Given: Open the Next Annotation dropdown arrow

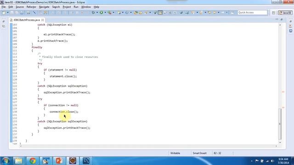Looking at the screenshot, I should 197,12.
